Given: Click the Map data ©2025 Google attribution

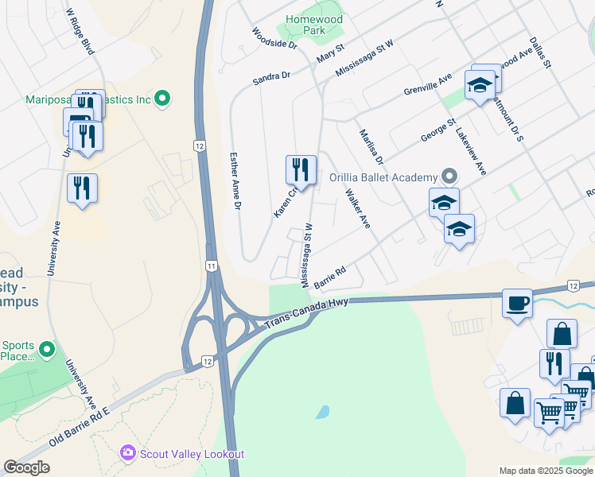Looking at the screenshot, I should pyautogui.click(x=546, y=471).
